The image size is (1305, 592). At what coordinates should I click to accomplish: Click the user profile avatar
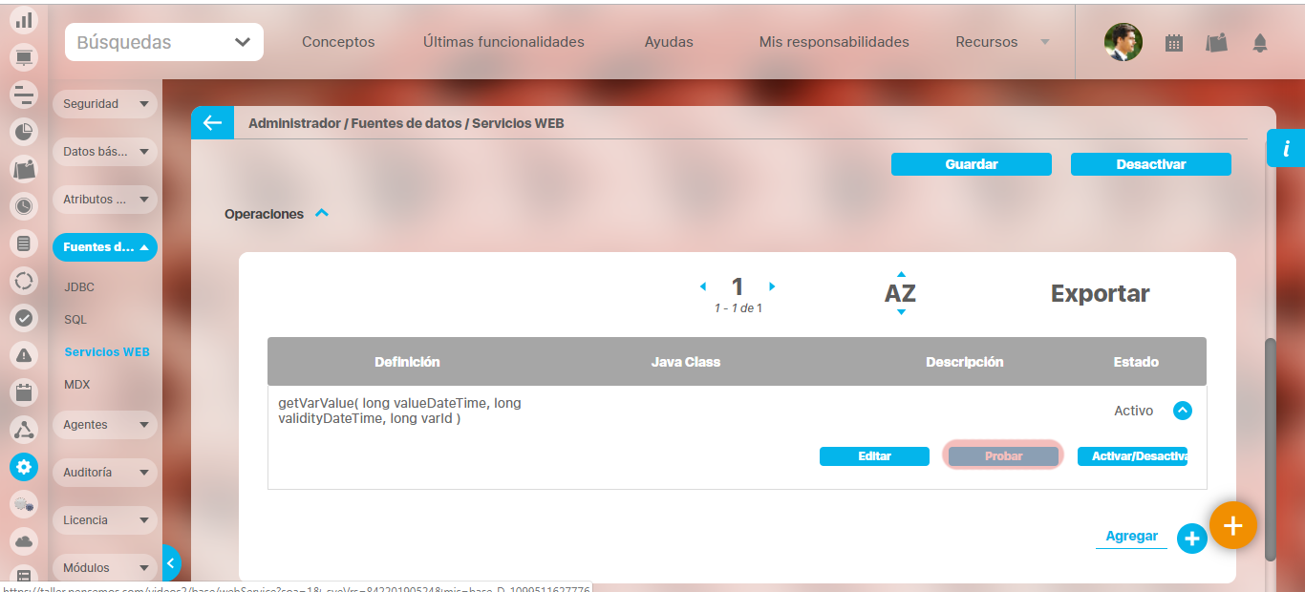point(1123,42)
